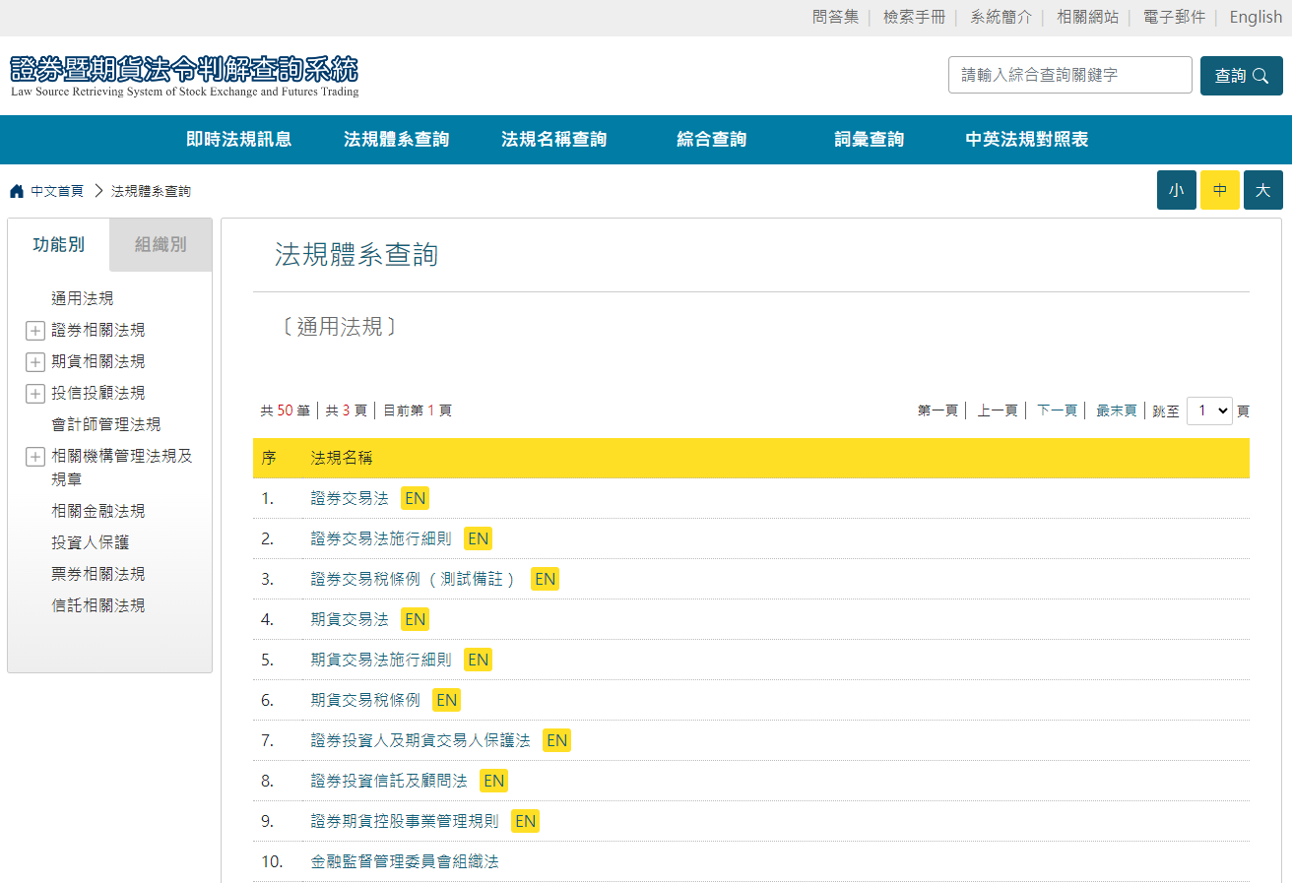This screenshot has height=883, width=1292.
Task: Open law 證券投資人及期貨交易人保護法
Action: (420, 740)
